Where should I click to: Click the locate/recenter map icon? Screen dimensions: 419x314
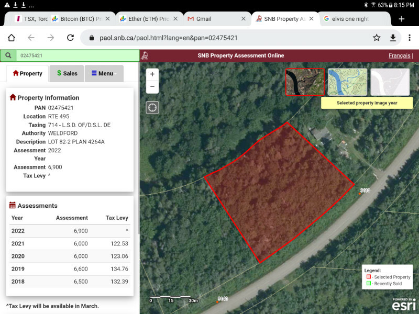(152, 108)
